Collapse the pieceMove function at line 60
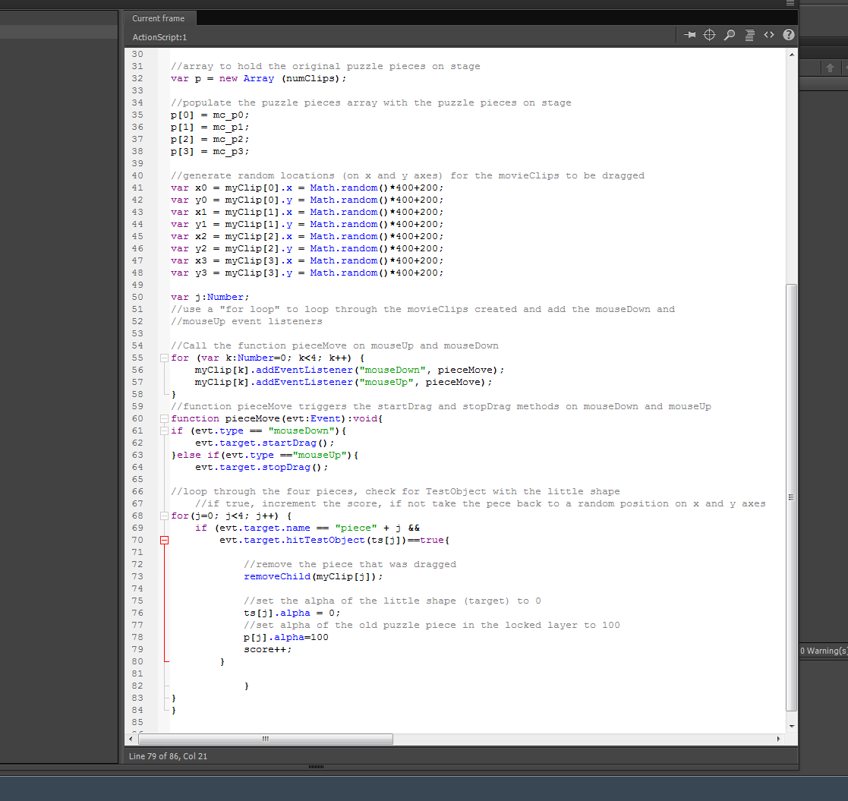 [164, 418]
